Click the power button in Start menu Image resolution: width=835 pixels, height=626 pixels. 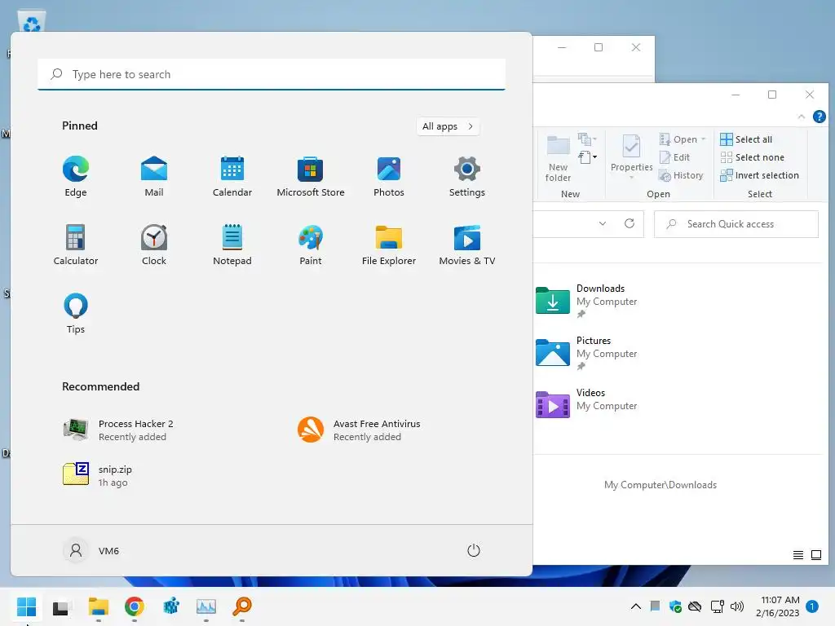(474, 550)
